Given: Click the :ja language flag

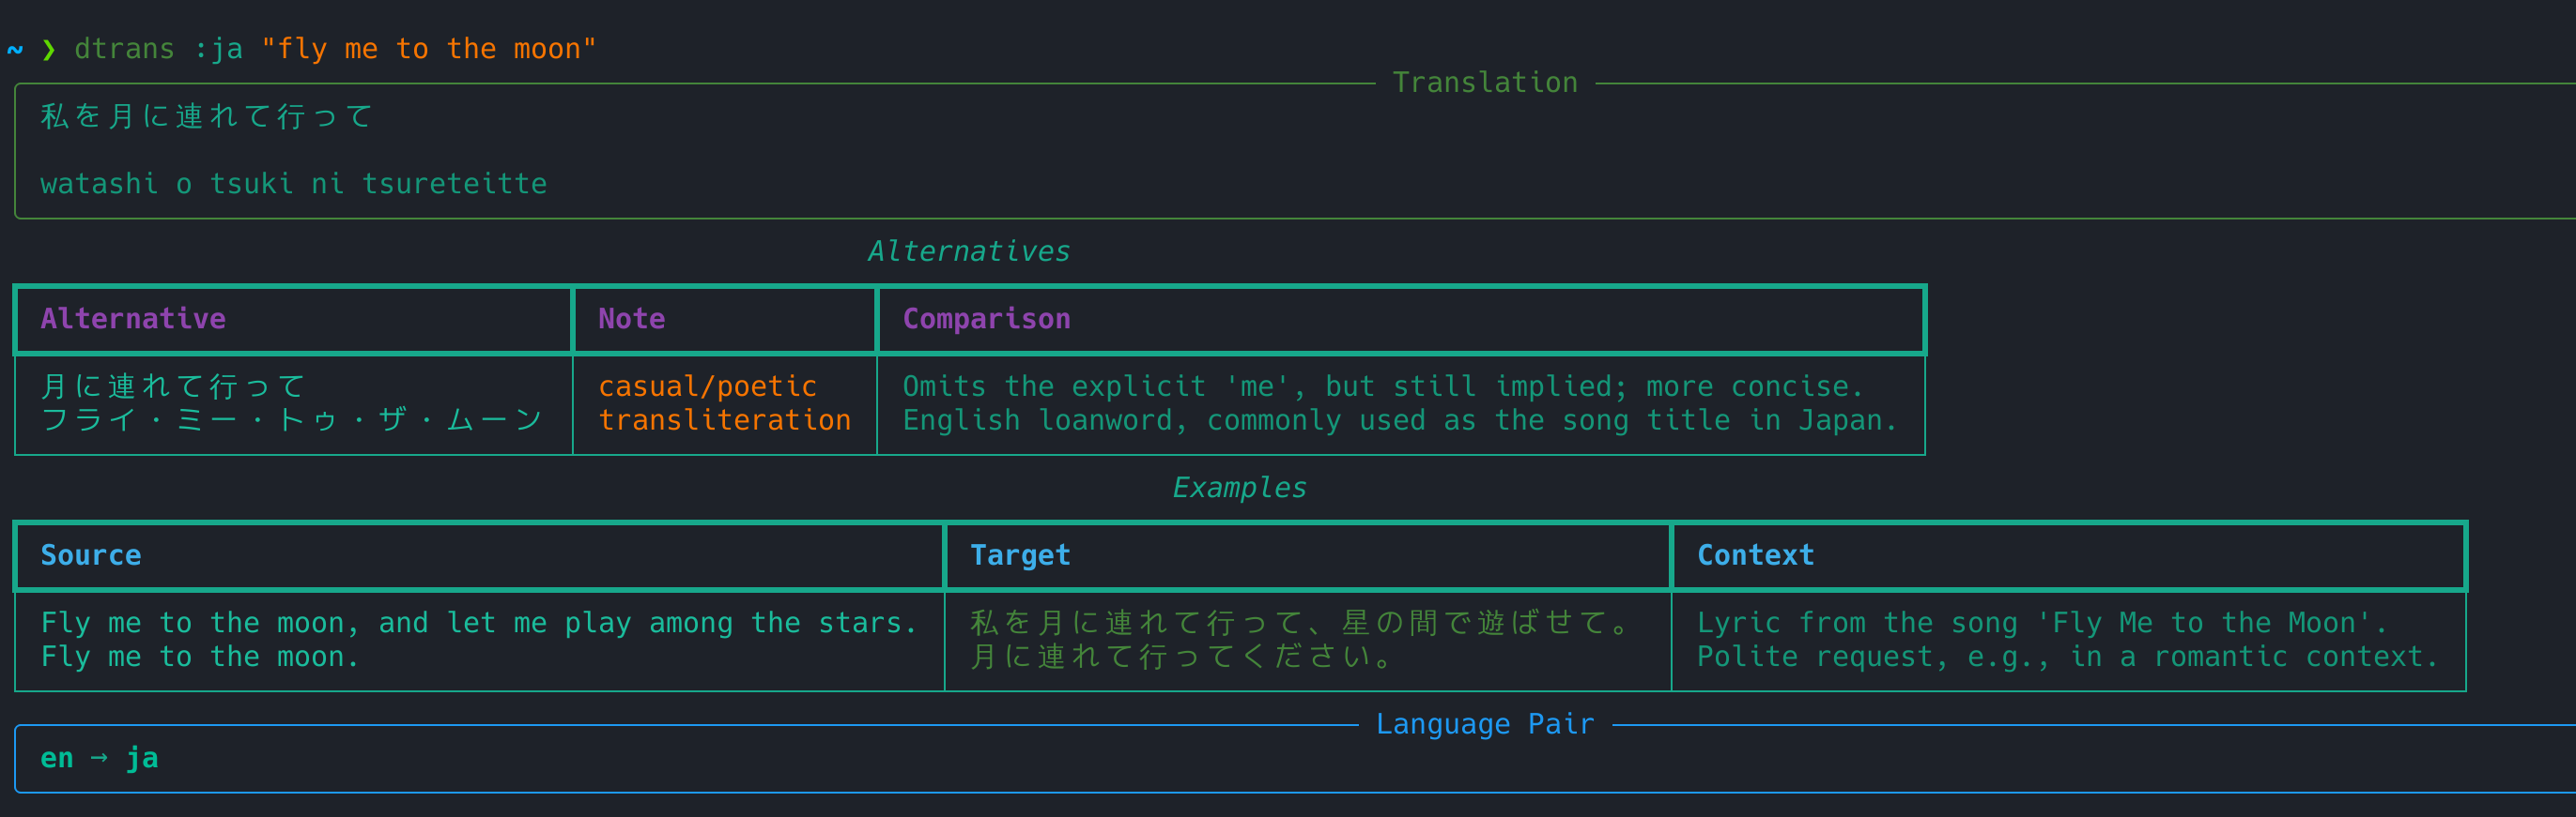Looking at the screenshot, I should point(218,49).
